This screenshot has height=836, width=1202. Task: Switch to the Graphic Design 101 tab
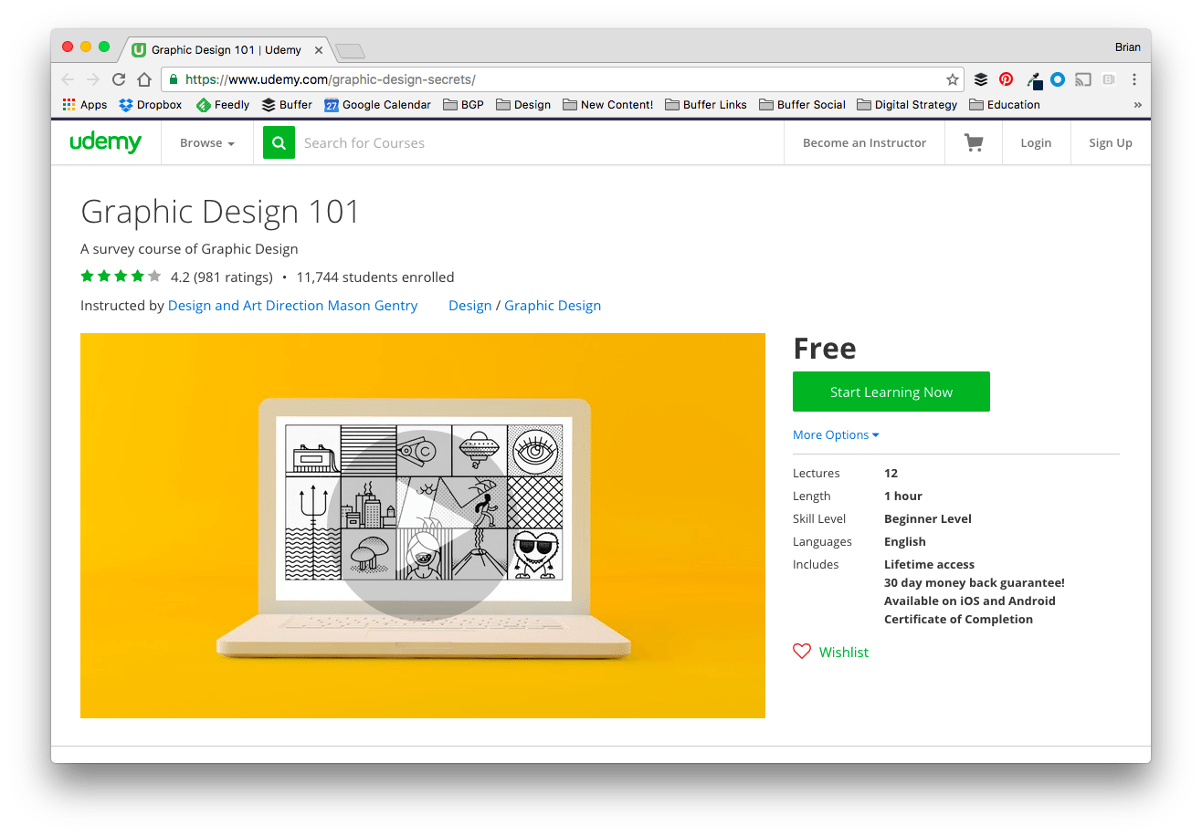[x=227, y=49]
